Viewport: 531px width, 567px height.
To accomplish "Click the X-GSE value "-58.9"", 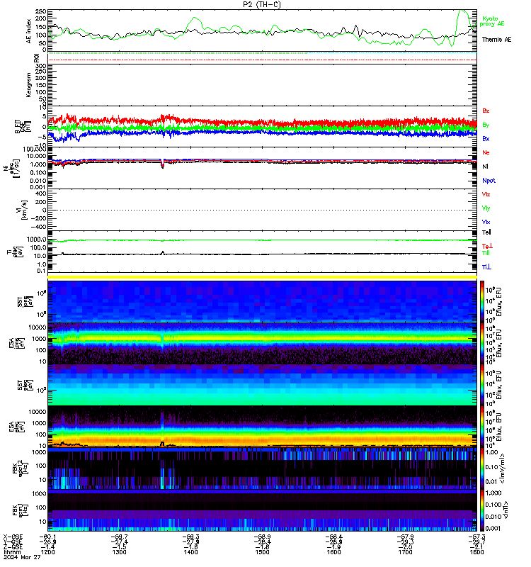I will (x=262, y=537).
